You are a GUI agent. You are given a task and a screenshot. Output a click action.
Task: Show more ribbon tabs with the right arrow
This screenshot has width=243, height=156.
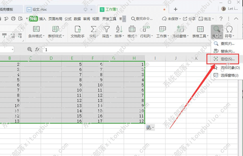(x=124, y=19)
